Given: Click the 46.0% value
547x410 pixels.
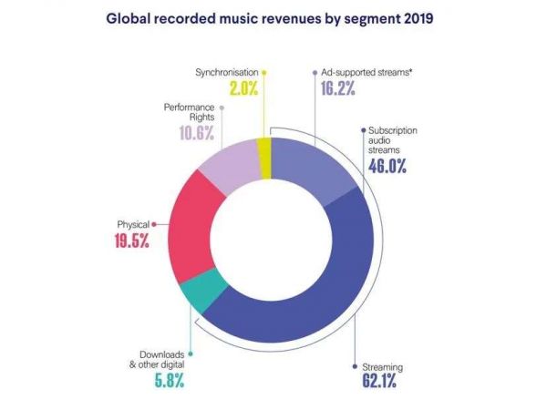Looking at the screenshot, I should [x=386, y=166].
